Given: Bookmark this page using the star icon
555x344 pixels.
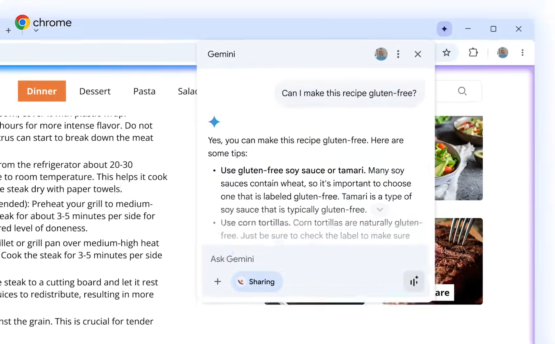Looking at the screenshot, I should pyautogui.click(x=447, y=52).
